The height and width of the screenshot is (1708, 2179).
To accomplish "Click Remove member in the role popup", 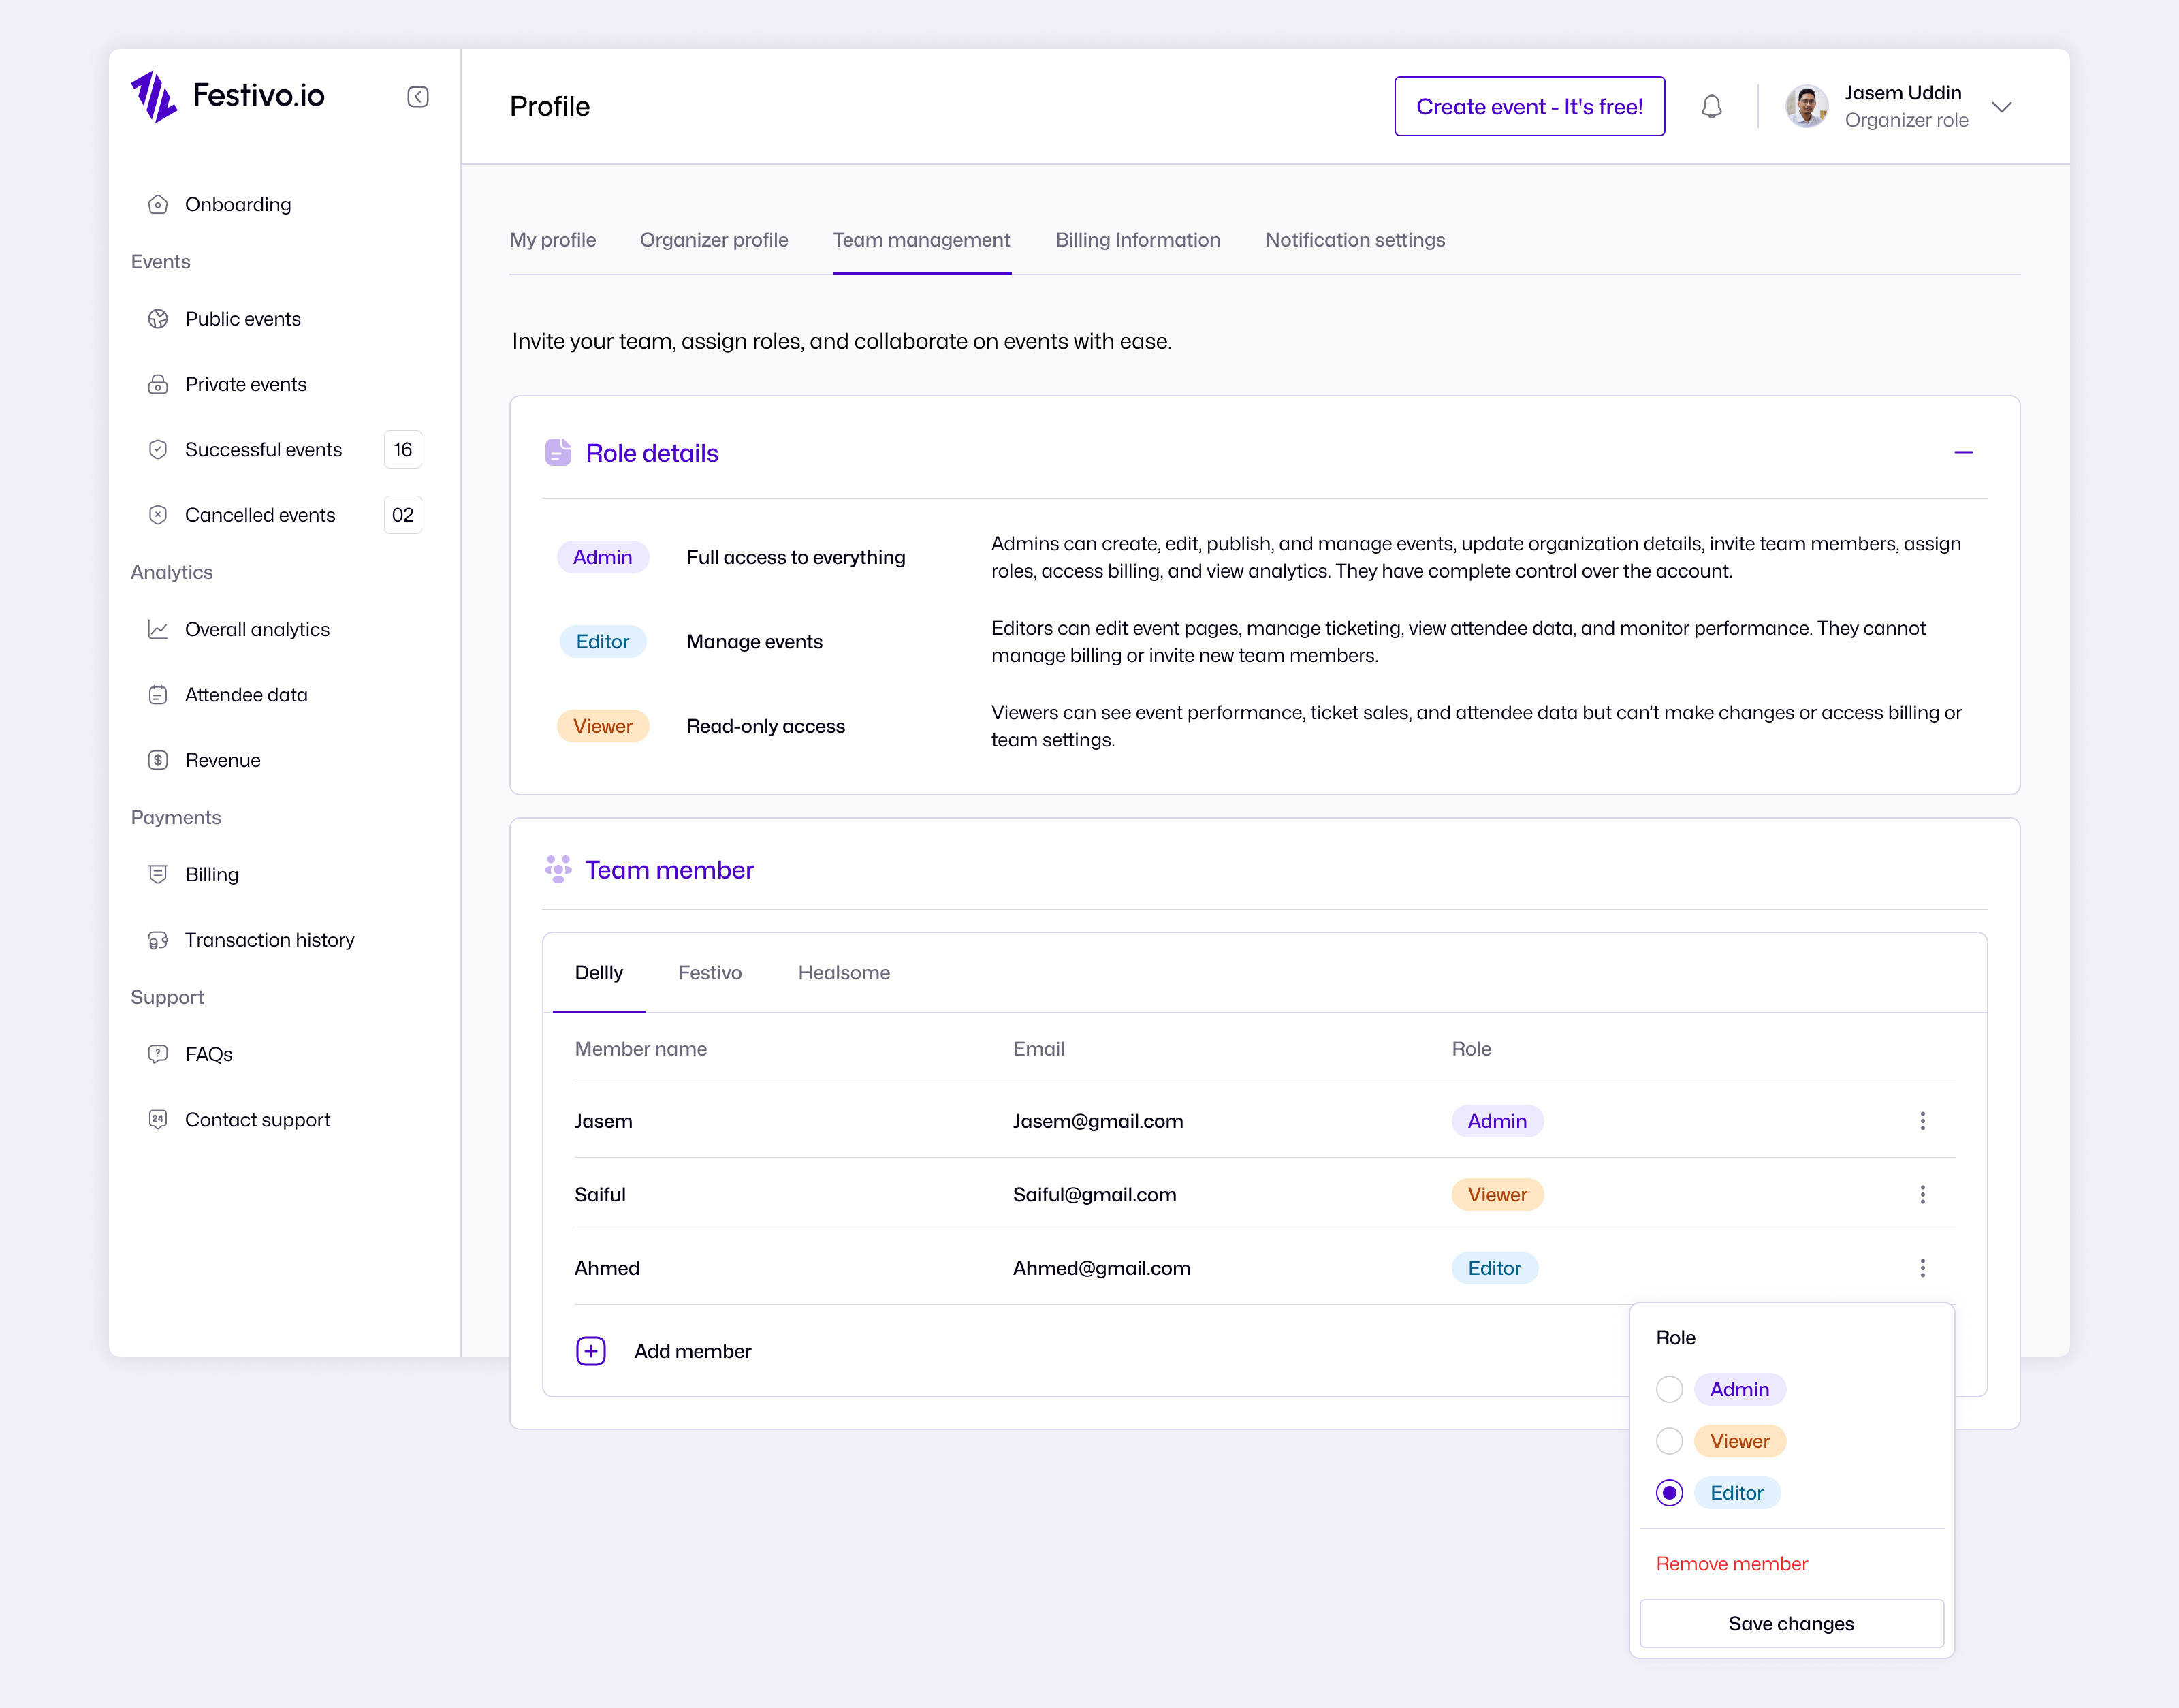I will point(1732,1563).
